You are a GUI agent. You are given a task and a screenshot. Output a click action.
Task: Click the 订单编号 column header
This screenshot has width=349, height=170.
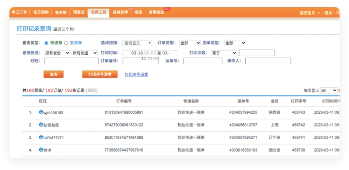124,101
